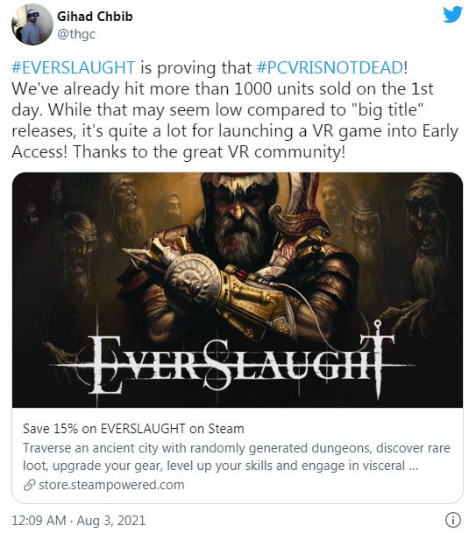Click the #EVERSLAUGHT hashtag
The width and height of the screenshot is (469, 533).
point(74,67)
